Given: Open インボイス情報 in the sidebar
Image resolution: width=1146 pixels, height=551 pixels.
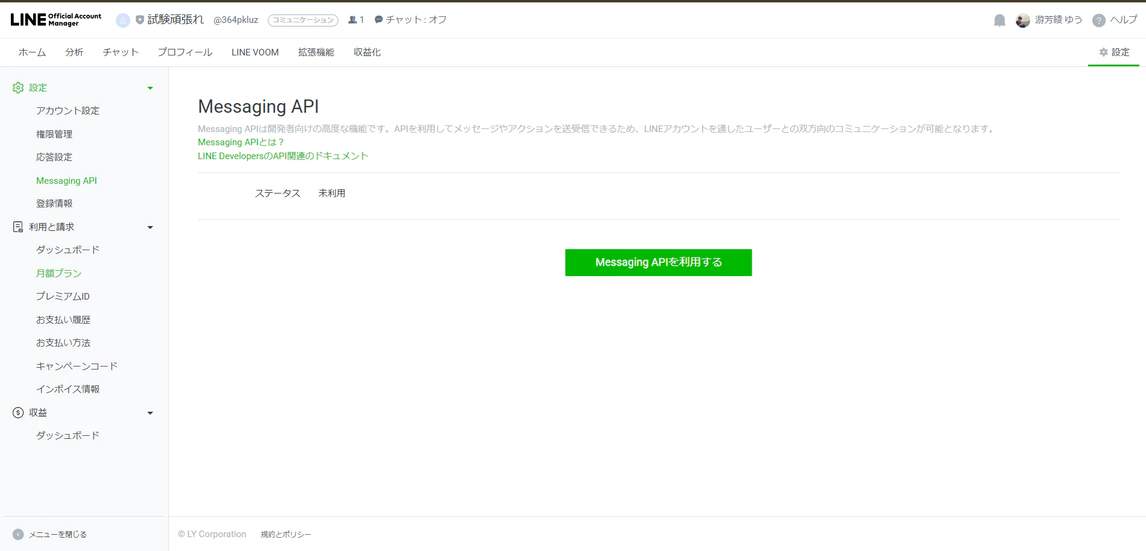Looking at the screenshot, I should 68,389.
